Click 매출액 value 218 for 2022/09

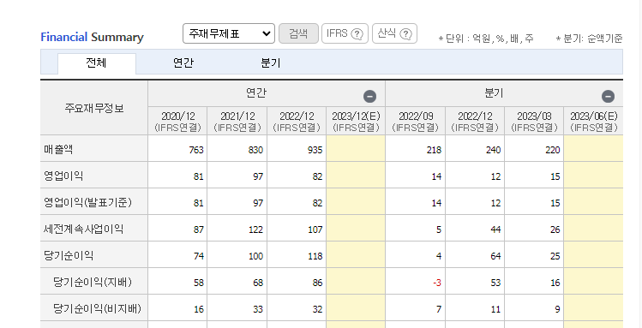(x=434, y=150)
